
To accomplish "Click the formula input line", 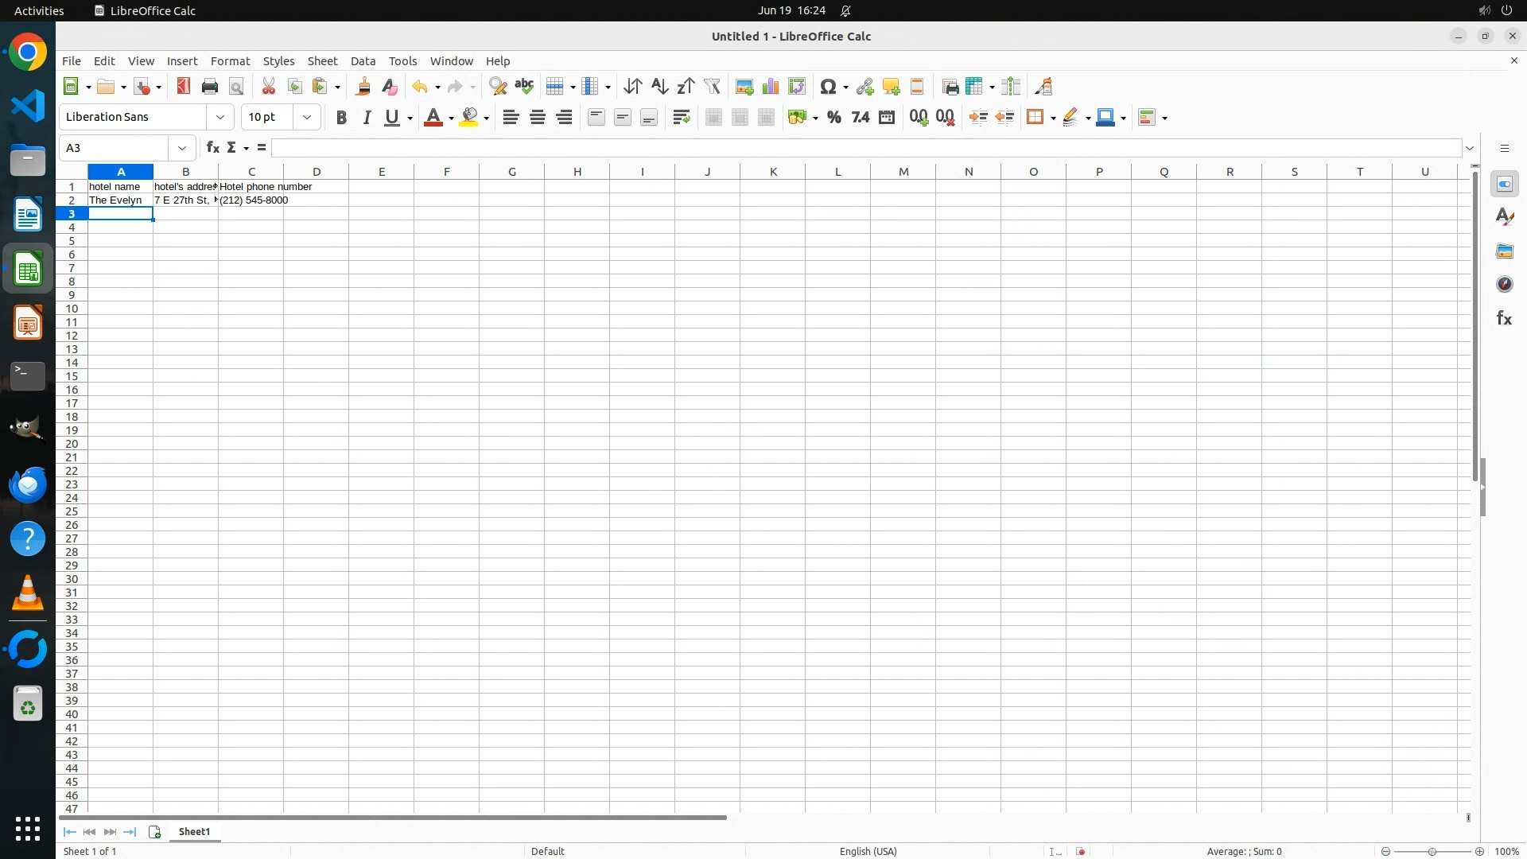I will coord(865,148).
